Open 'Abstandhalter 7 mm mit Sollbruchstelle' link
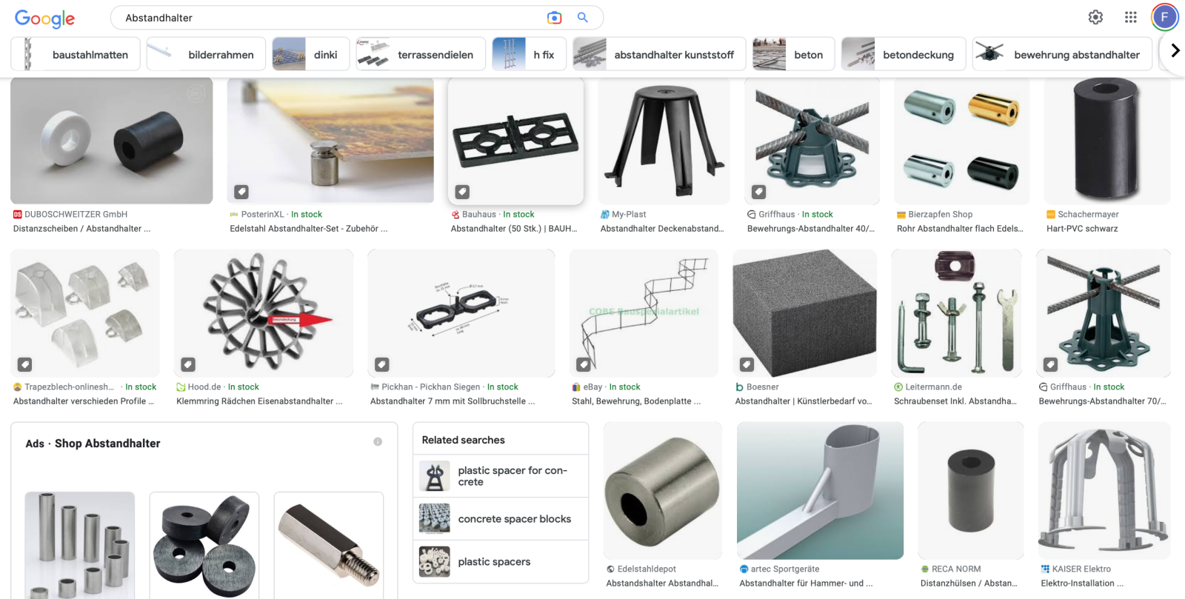The image size is (1185, 599). (x=453, y=401)
